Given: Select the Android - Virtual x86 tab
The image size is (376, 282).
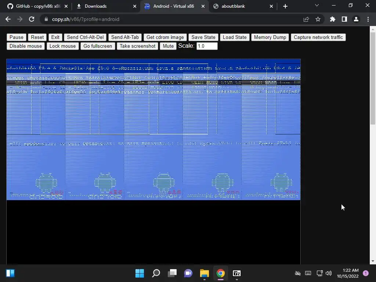Looking at the screenshot, I should (174, 6).
